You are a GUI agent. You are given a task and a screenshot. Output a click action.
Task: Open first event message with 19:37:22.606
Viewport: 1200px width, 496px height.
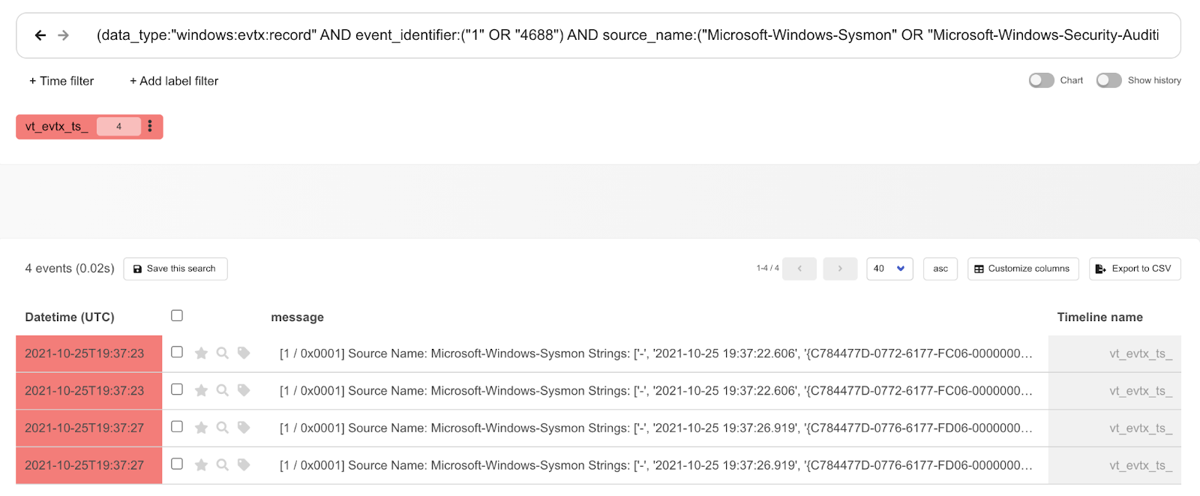(656, 353)
